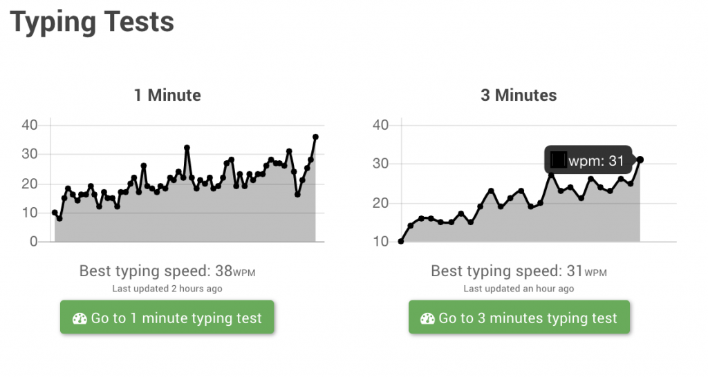Go to 3 minutes typing test
Viewport: 708px width, 377px height.
(x=519, y=318)
